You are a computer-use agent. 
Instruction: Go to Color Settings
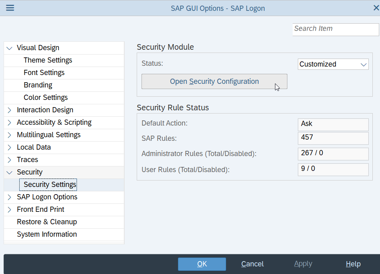pyautogui.click(x=46, y=97)
